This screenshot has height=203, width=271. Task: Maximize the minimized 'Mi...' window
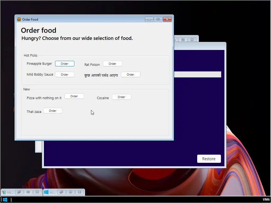pyautogui.click(x=28, y=192)
